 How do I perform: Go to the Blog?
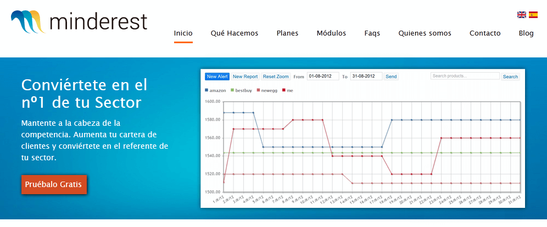[526, 33]
